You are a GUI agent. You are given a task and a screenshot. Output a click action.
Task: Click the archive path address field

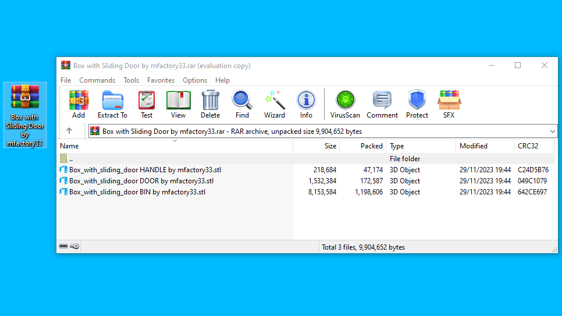(x=322, y=132)
